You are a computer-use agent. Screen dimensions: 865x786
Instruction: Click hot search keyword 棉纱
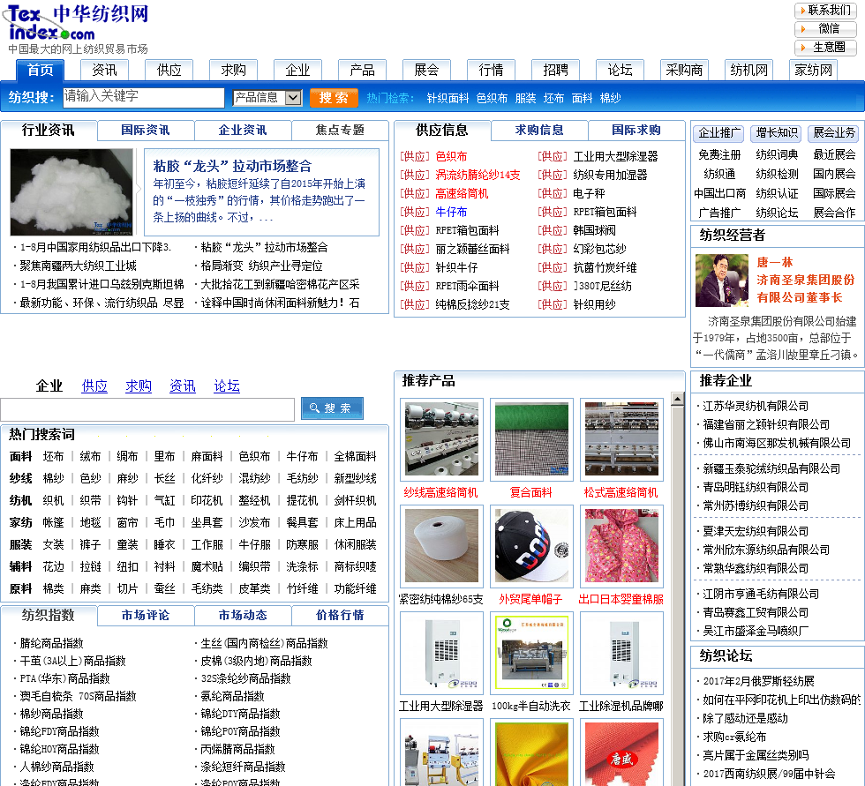pyautogui.click(x=610, y=98)
